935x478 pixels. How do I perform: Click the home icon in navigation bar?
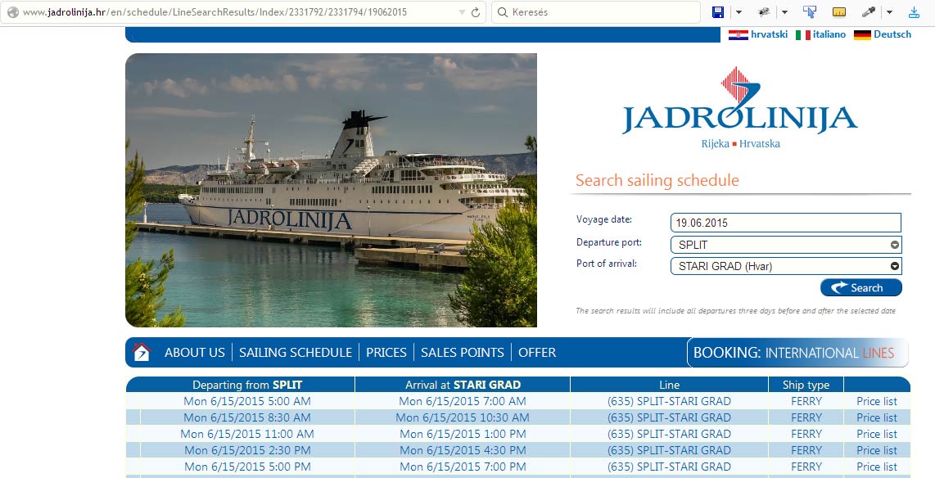(142, 352)
